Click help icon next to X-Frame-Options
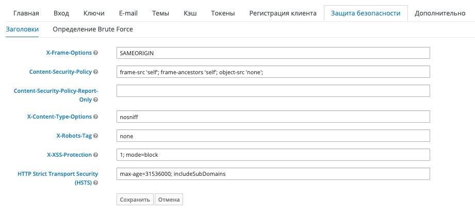 pyautogui.click(x=95, y=53)
